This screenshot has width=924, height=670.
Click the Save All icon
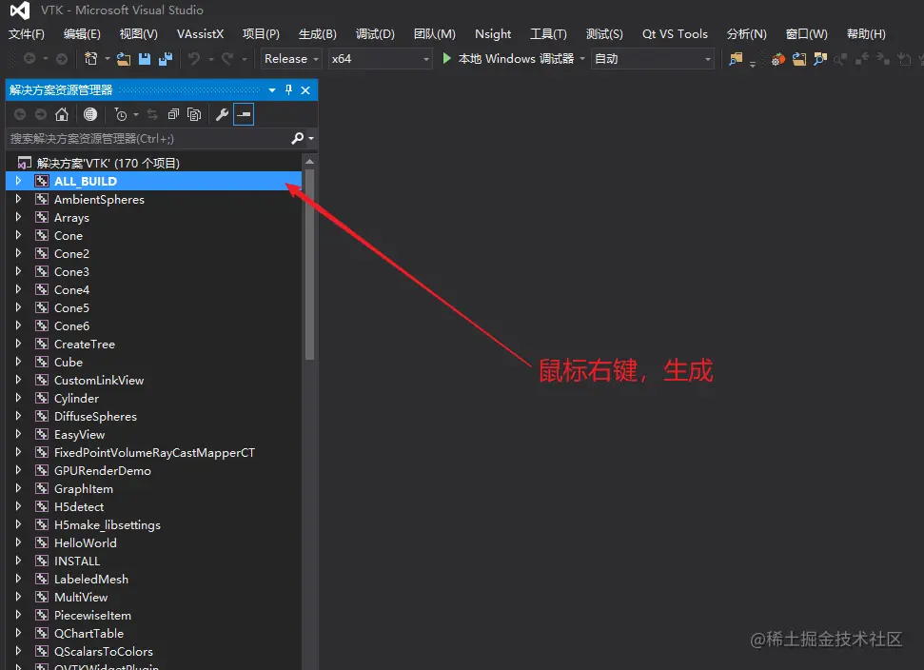[166, 58]
